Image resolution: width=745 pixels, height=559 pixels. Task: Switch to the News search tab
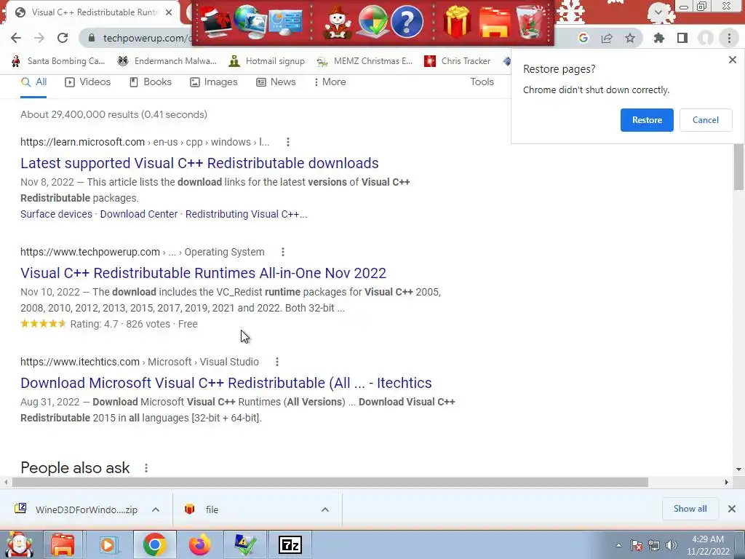pos(276,82)
